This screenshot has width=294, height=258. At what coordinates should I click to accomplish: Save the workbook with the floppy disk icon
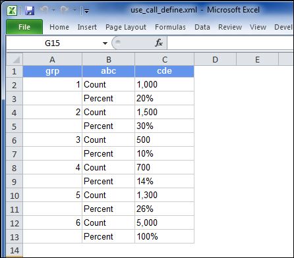(x=30, y=11)
